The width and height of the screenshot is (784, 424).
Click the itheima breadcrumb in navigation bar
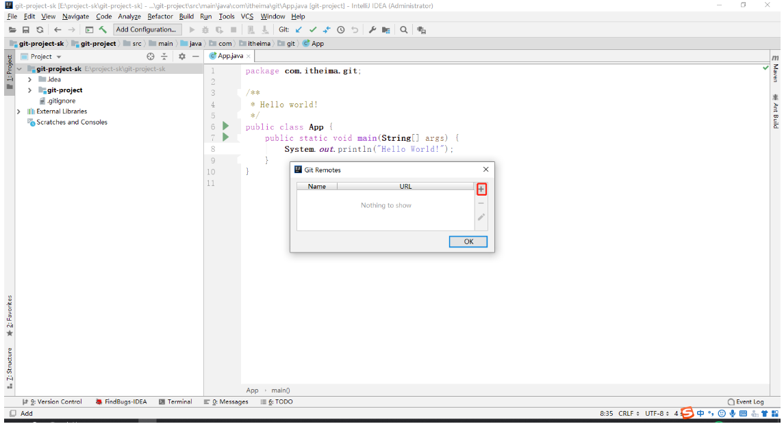tap(255, 44)
